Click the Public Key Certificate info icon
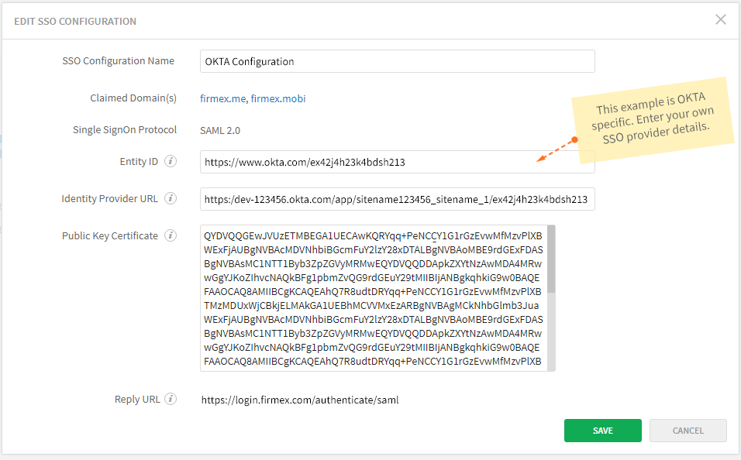The height and width of the screenshot is (460, 741). click(171, 235)
